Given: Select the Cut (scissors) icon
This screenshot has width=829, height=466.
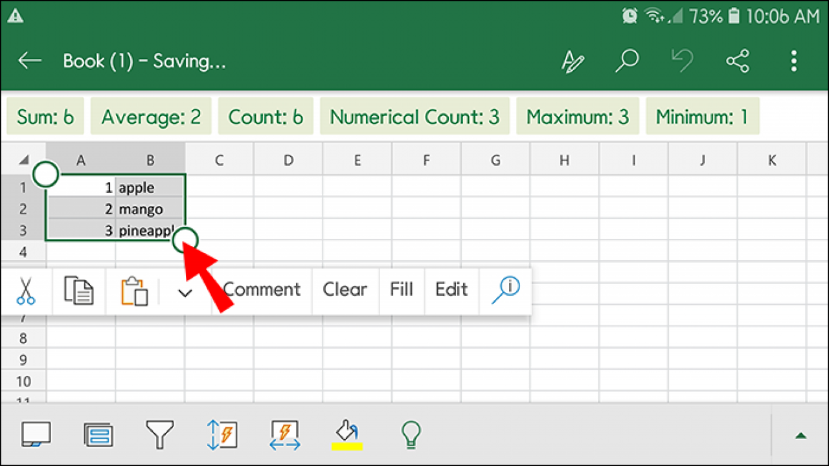Looking at the screenshot, I should click(x=26, y=290).
